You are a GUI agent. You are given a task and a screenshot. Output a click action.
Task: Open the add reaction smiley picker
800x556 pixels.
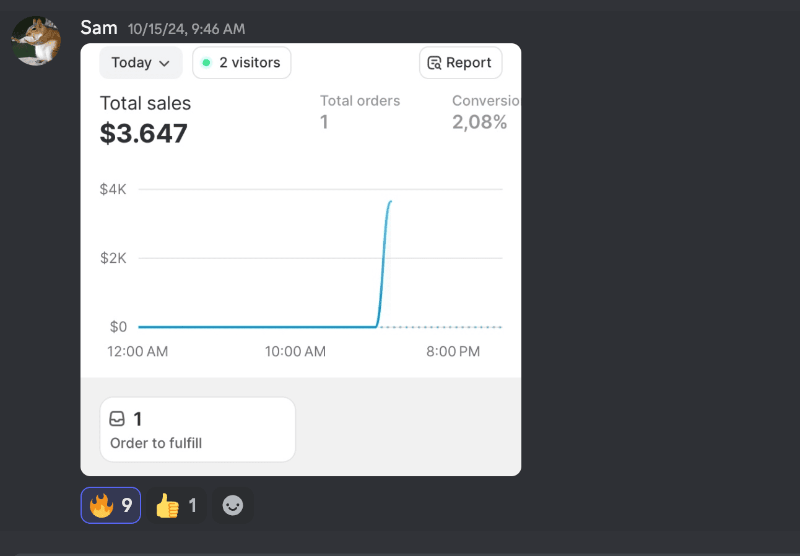click(x=233, y=506)
